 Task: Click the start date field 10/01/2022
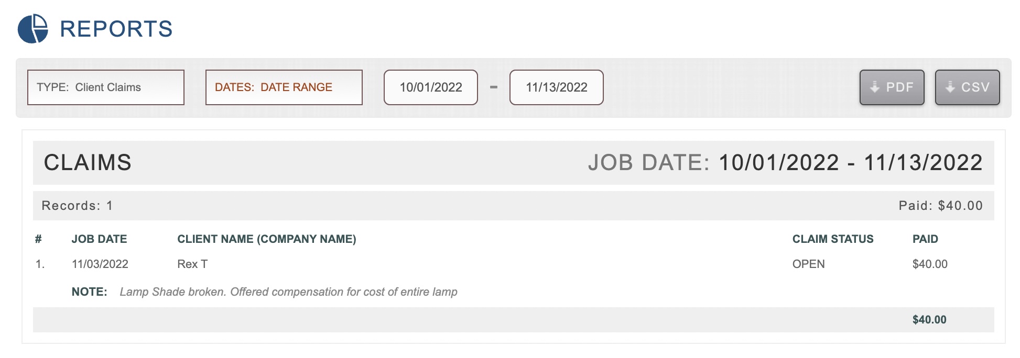coord(430,87)
